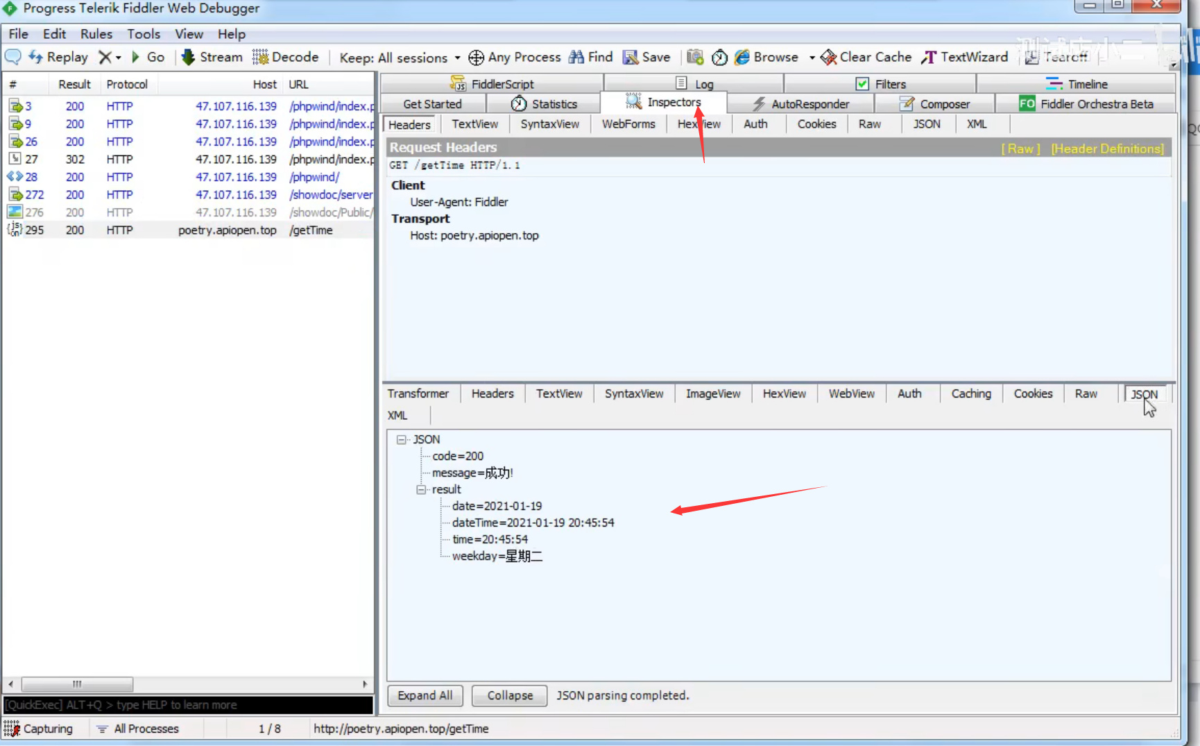Open the View menu

pyautogui.click(x=189, y=34)
